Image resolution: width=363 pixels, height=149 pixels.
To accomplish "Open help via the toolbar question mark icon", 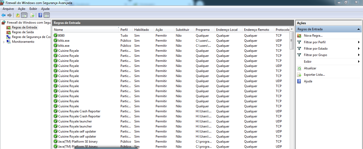I will click(x=40, y=15).
